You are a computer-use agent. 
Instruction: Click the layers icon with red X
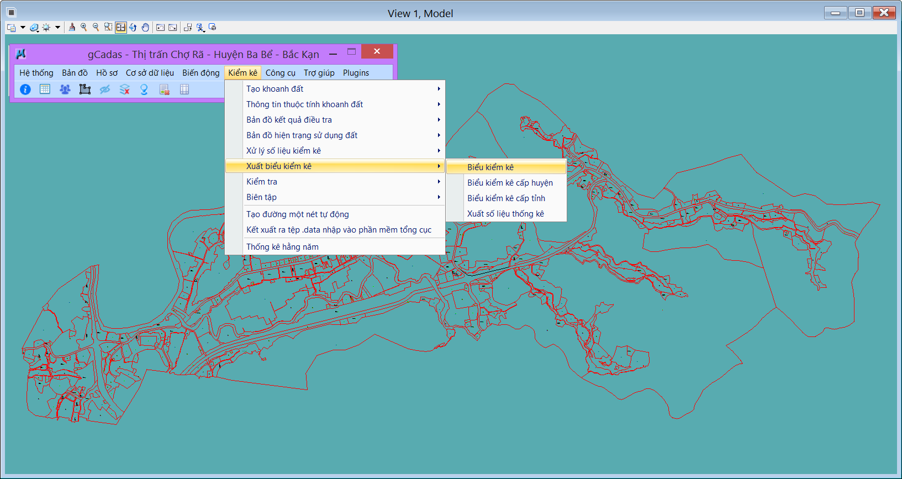pyautogui.click(x=125, y=90)
